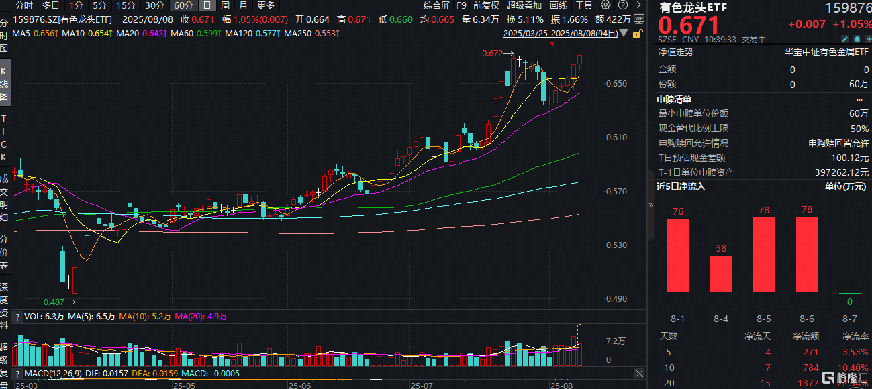Click the F9 button

461,5
